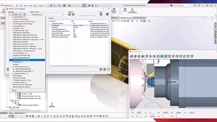Viewport: 217px width, 122px height.
Task: Switch to SolidCAM Templates tab
Action: tap(139, 18)
